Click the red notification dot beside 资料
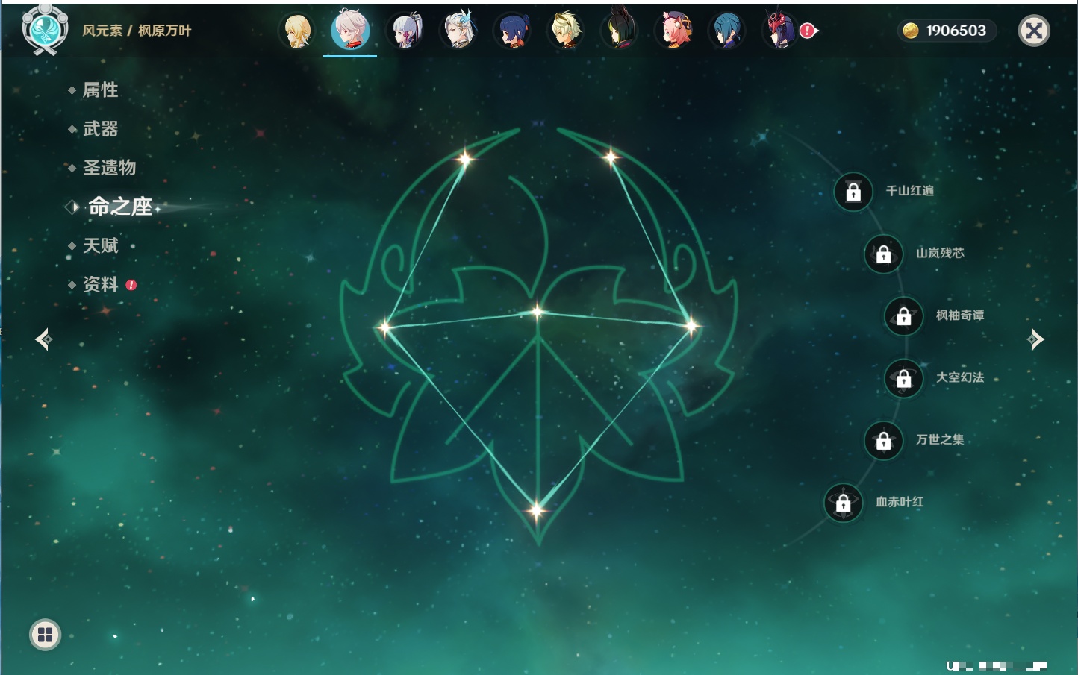The height and width of the screenshot is (675, 1078). (131, 285)
